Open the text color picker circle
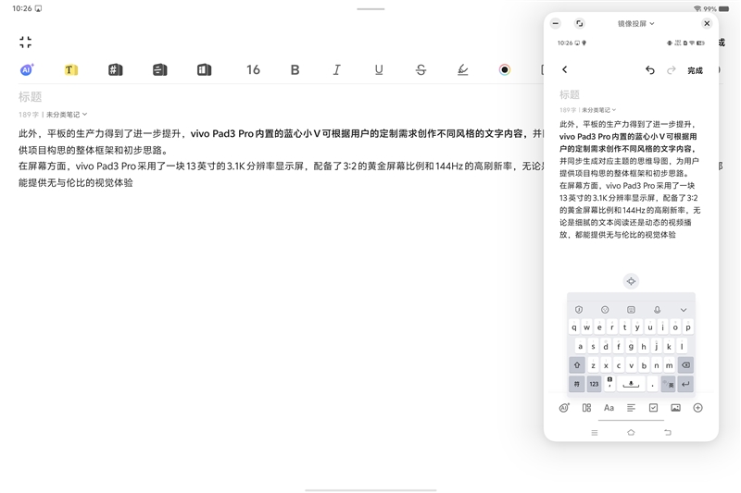The width and height of the screenshot is (741, 493). (504, 69)
